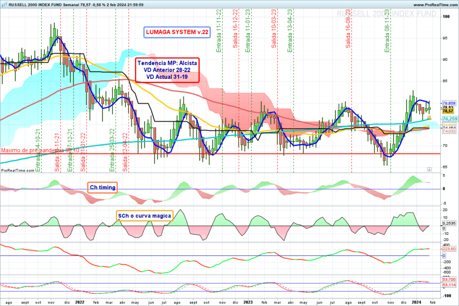Click the 53,114 oscillator value label

coord(449,284)
